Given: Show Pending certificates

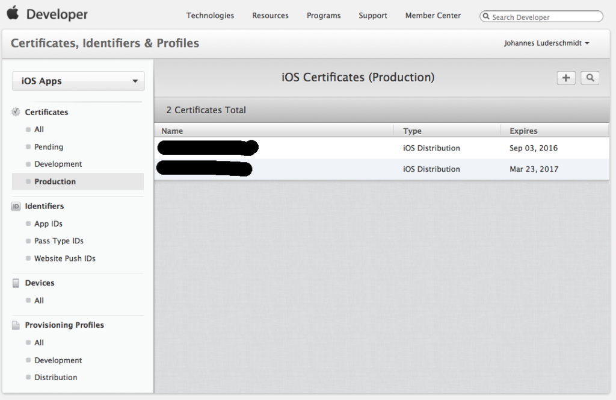Looking at the screenshot, I should pos(48,147).
